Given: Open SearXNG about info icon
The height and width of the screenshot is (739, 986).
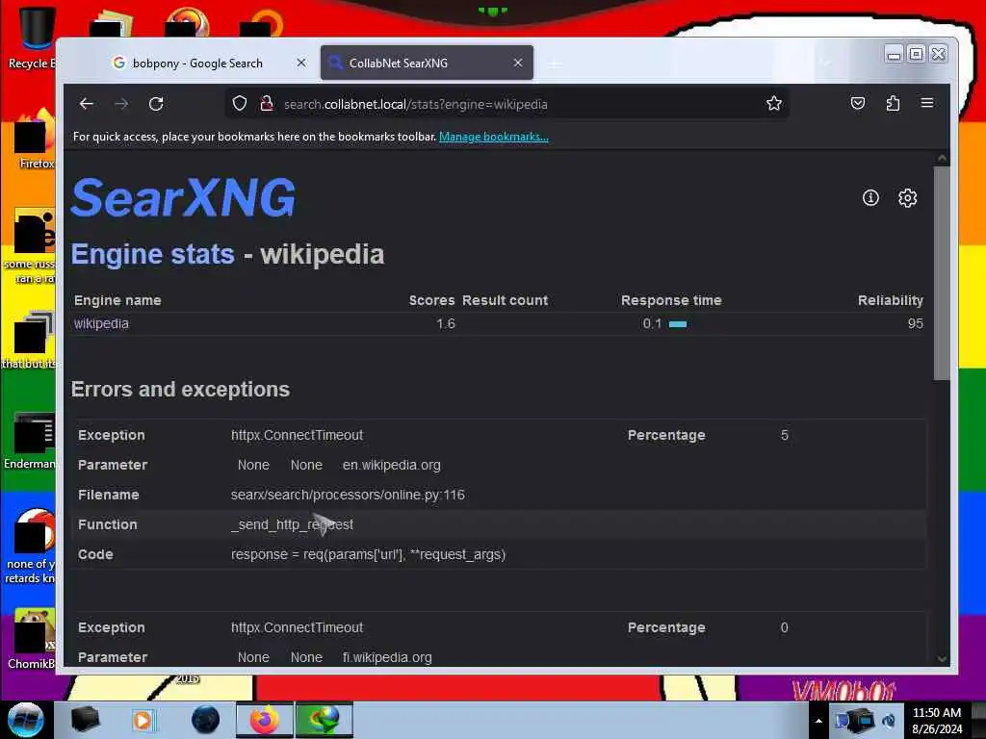Looking at the screenshot, I should 870,198.
